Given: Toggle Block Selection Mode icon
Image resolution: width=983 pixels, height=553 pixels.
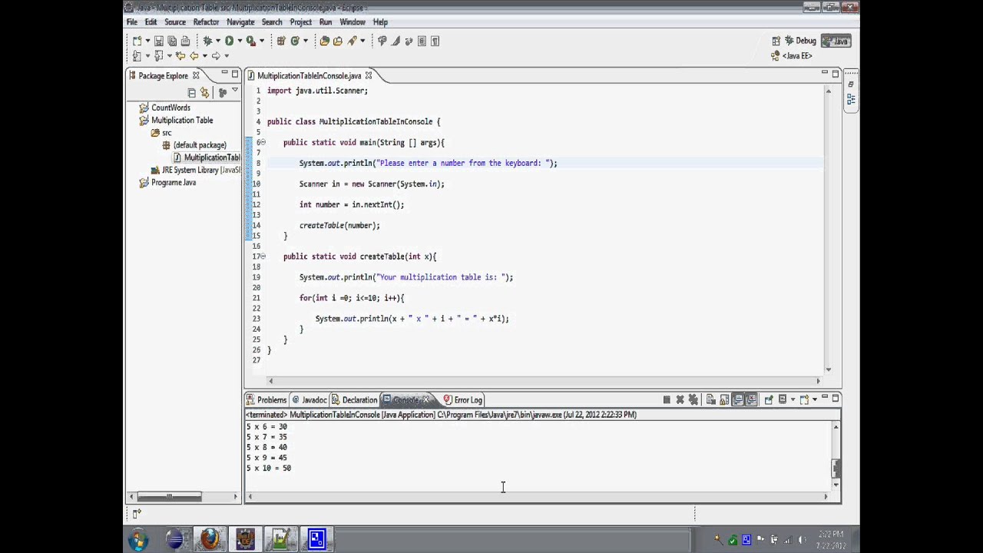Looking at the screenshot, I should coord(422,41).
